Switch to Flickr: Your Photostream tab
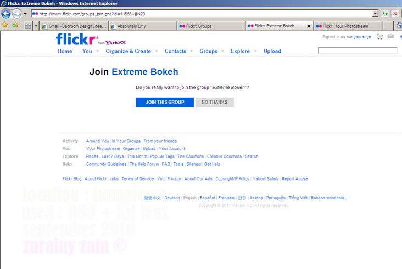The image size is (402, 269). tap(348, 26)
